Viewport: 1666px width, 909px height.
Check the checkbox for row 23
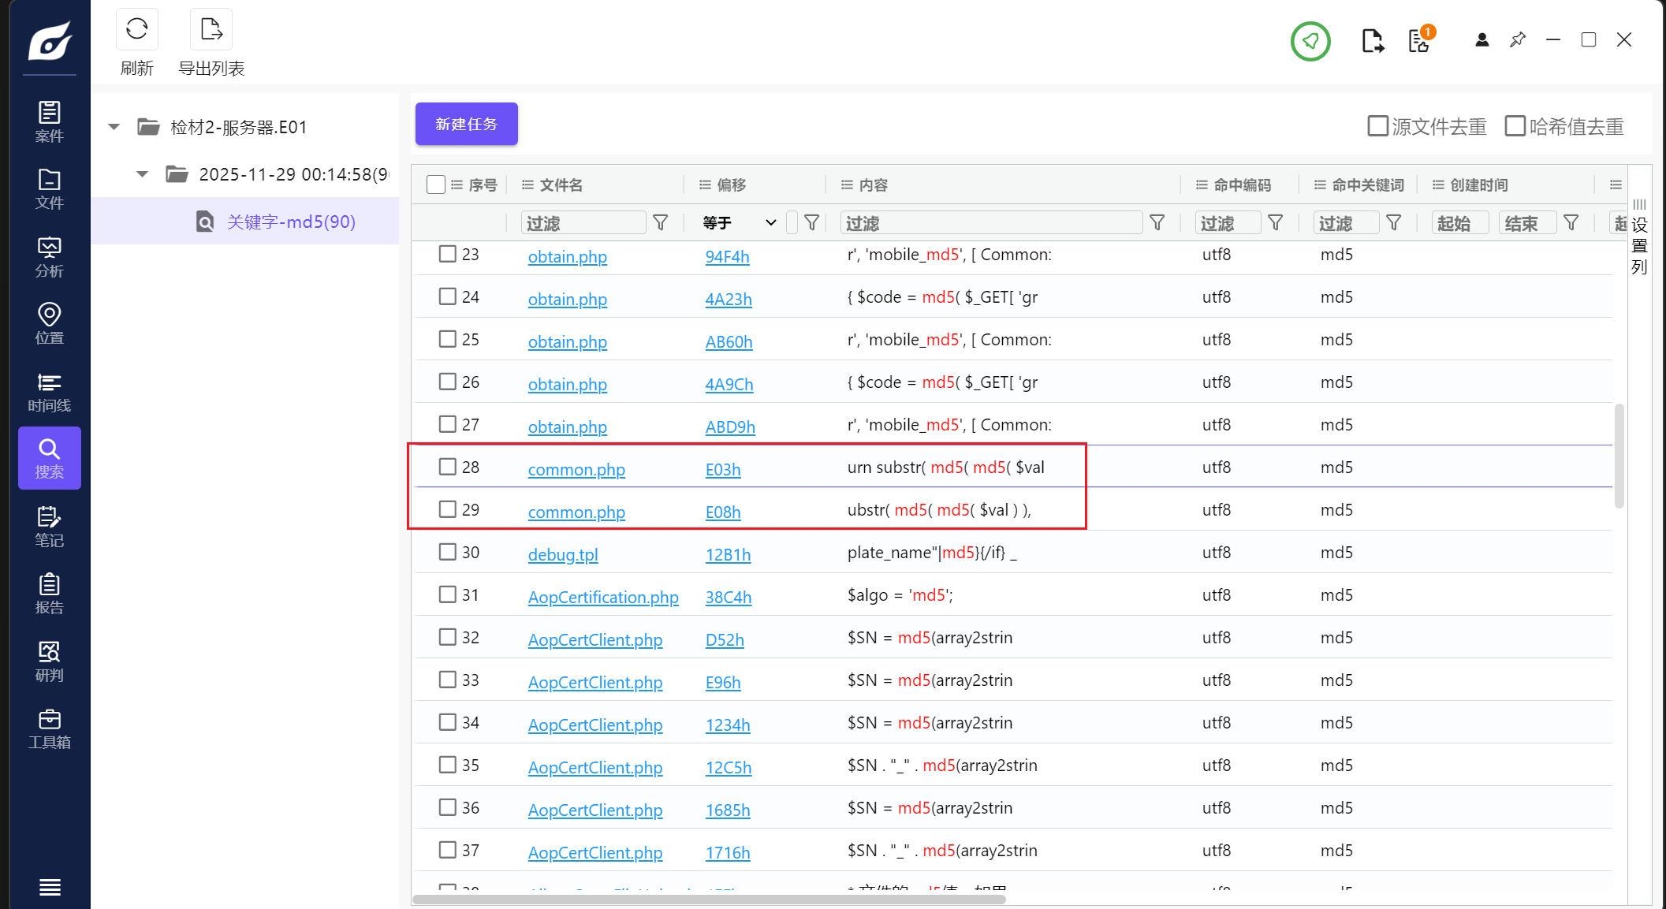(448, 254)
